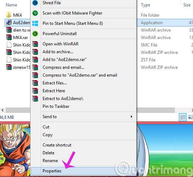Click WinRAR icon beside Extract Here
This screenshot has height=177, width=193.
tap(35, 91)
